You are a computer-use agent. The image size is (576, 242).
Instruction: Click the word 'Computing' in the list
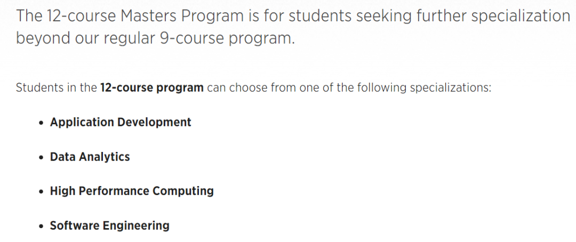(x=183, y=191)
